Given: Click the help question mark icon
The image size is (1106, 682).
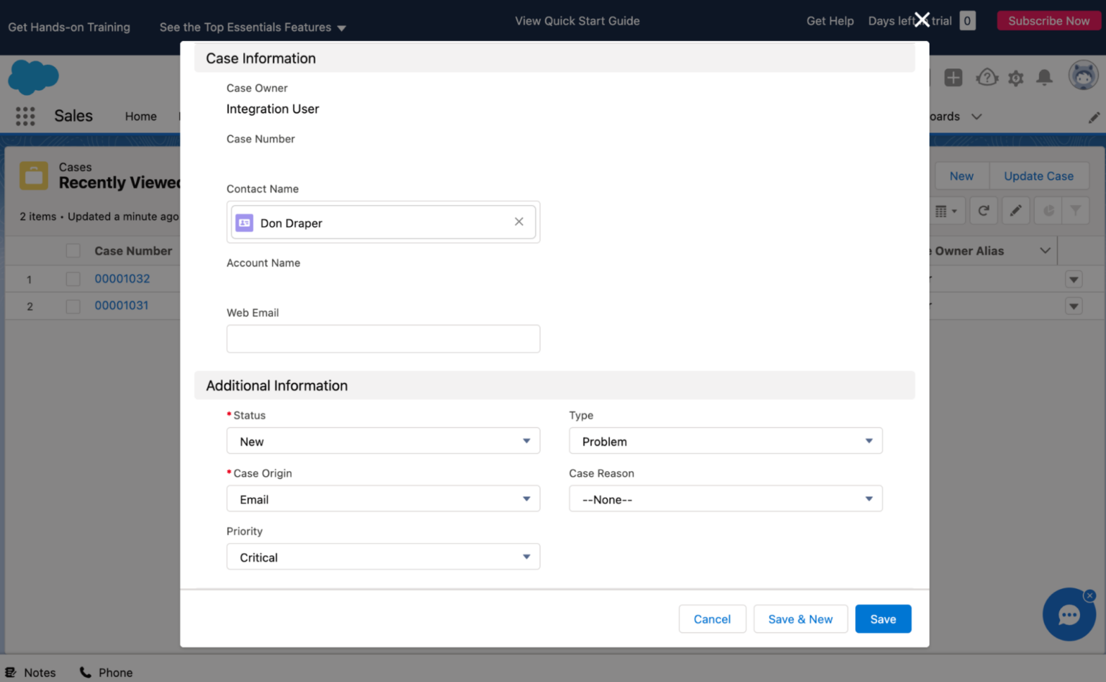Looking at the screenshot, I should coord(986,78).
